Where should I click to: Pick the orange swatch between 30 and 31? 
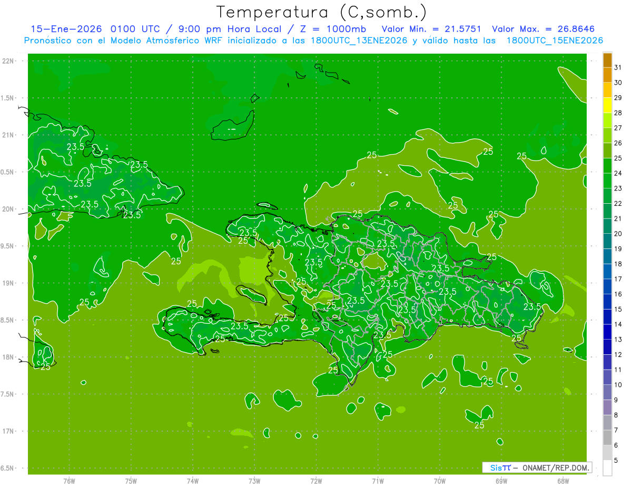(x=607, y=75)
